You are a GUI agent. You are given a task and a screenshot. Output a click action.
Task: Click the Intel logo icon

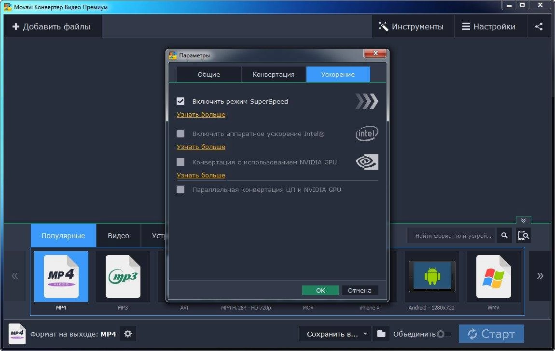(367, 134)
